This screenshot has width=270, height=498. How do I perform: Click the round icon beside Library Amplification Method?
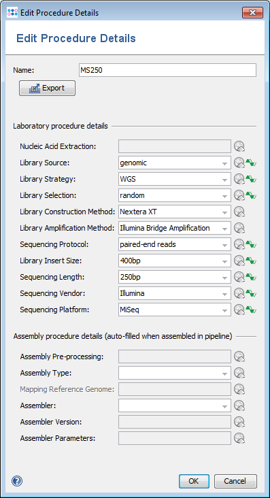pyautogui.click(x=239, y=228)
